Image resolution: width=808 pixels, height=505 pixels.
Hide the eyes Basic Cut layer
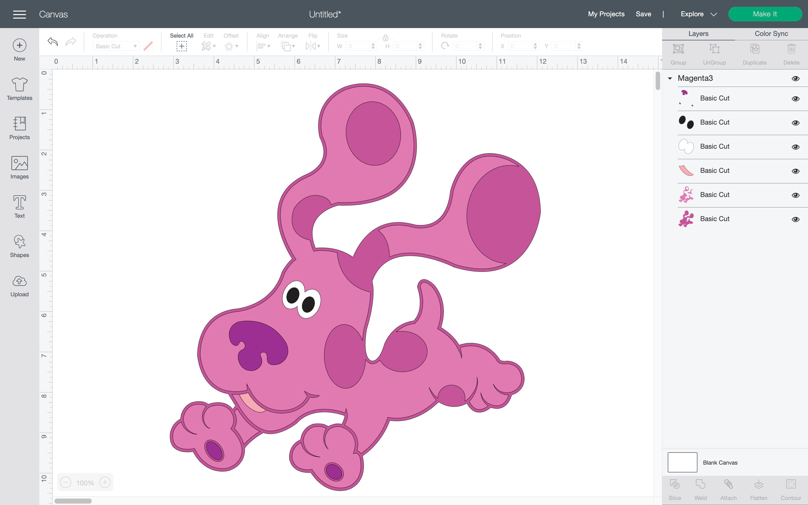(x=796, y=122)
